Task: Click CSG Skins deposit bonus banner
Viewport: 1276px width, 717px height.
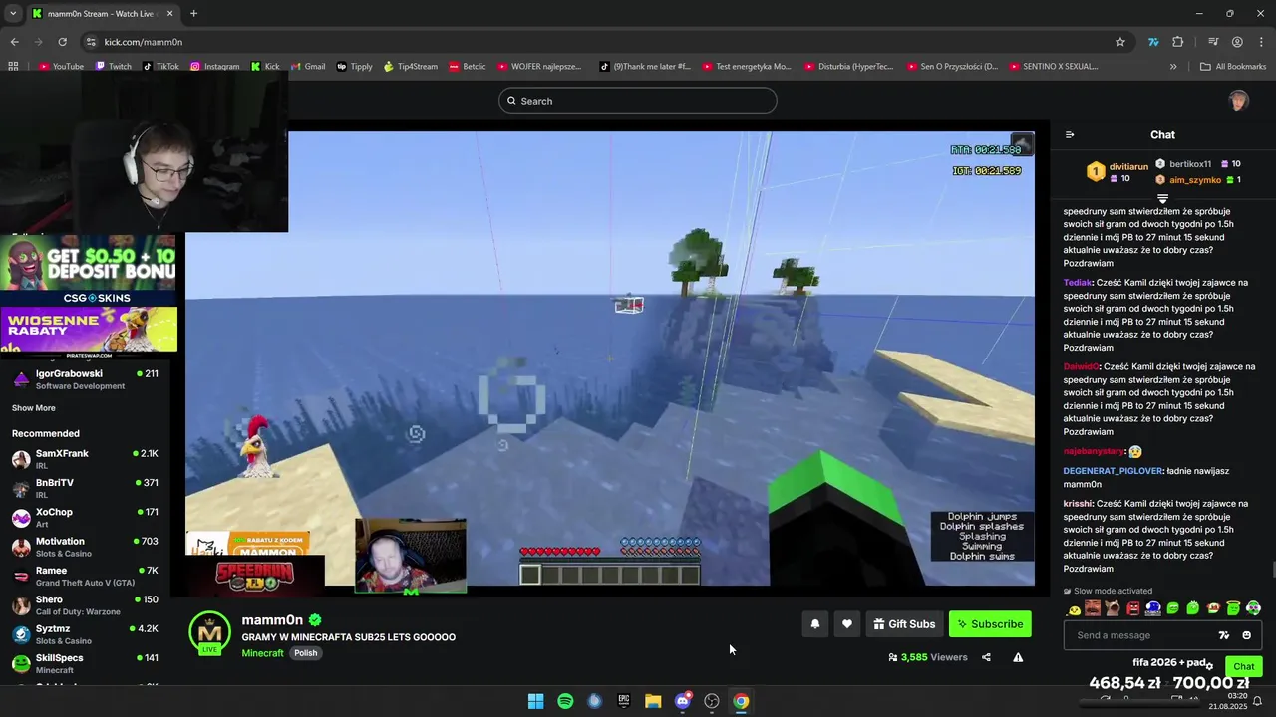Action: pyautogui.click(x=89, y=270)
